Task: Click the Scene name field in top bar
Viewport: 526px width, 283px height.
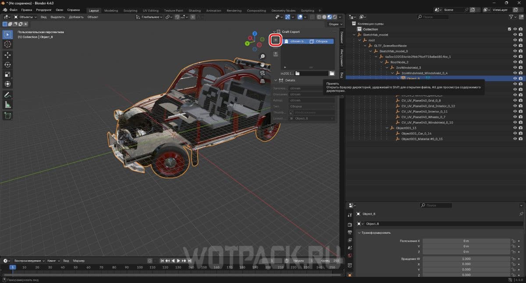Action: 457,10
